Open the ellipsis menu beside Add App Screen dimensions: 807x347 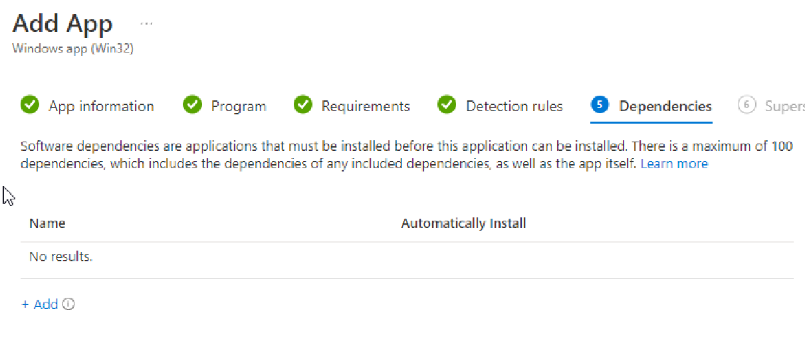[146, 23]
